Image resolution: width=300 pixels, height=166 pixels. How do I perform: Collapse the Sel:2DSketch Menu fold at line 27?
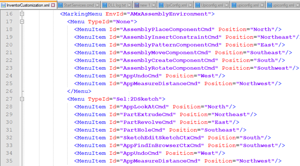click(22, 99)
